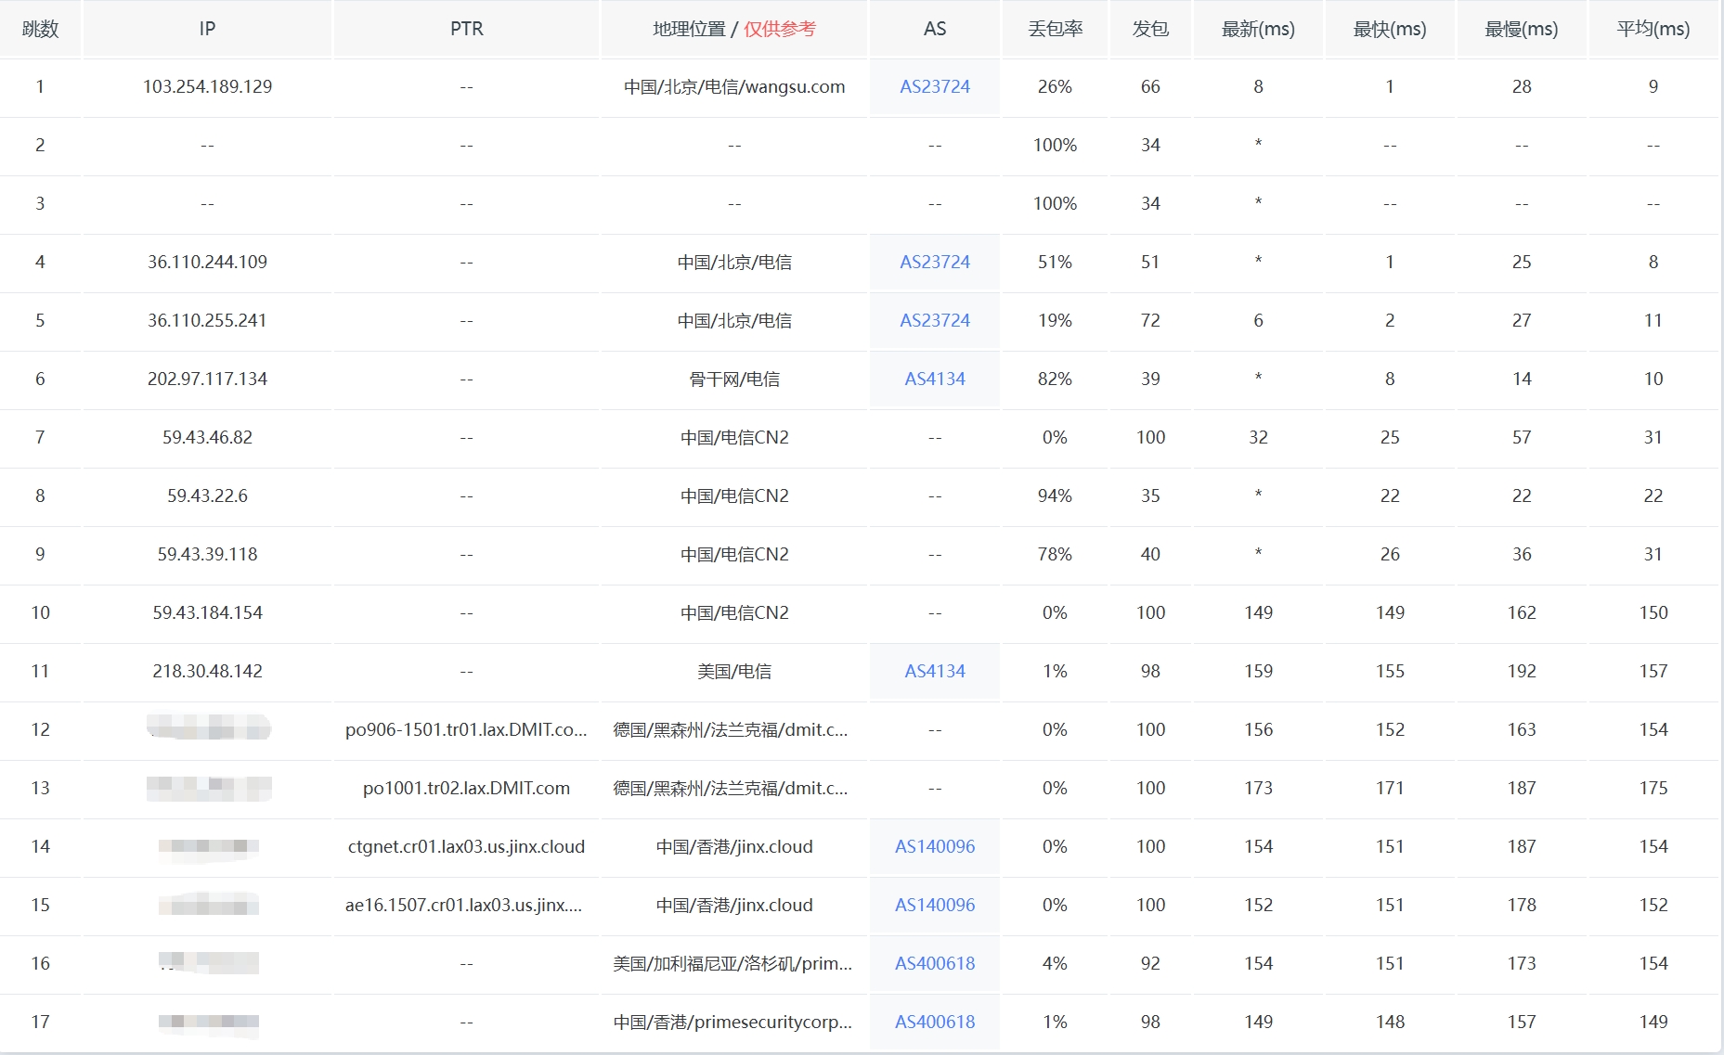Open AS400618 link in hop 17 row

click(935, 1022)
